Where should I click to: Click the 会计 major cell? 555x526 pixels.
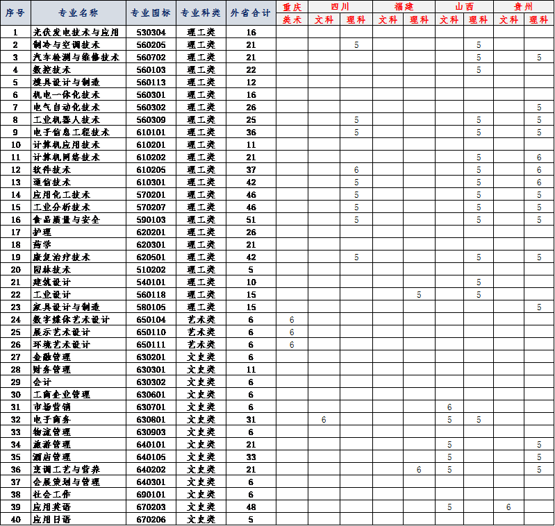78,382
